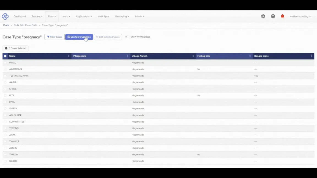
Task: Go to the Dashboard menu item
Action: 20,16
